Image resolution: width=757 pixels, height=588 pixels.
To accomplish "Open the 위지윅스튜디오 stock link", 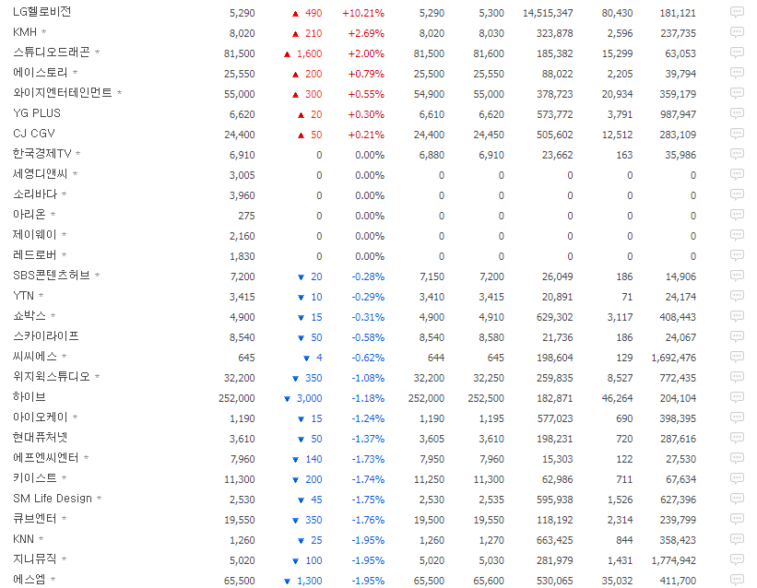I will [52, 377].
